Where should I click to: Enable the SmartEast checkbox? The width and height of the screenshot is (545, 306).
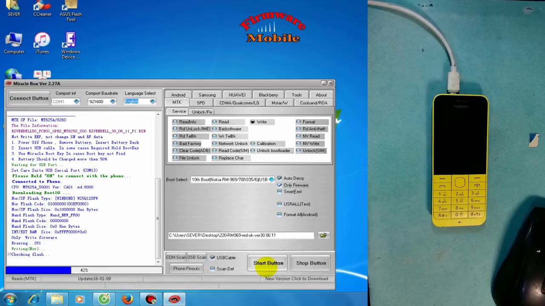click(x=279, y=192)
